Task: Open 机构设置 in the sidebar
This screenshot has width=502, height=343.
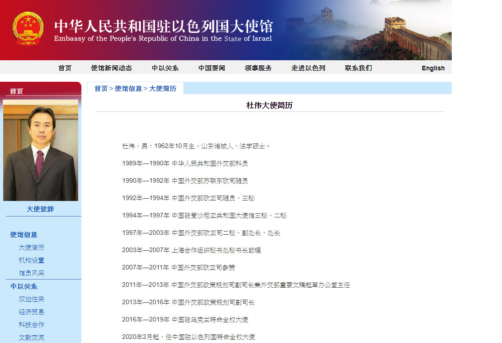Action: [x=32, y=260]
